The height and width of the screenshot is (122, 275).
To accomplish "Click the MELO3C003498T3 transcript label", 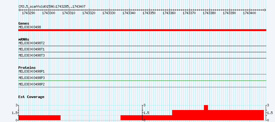I will (32, 55).
